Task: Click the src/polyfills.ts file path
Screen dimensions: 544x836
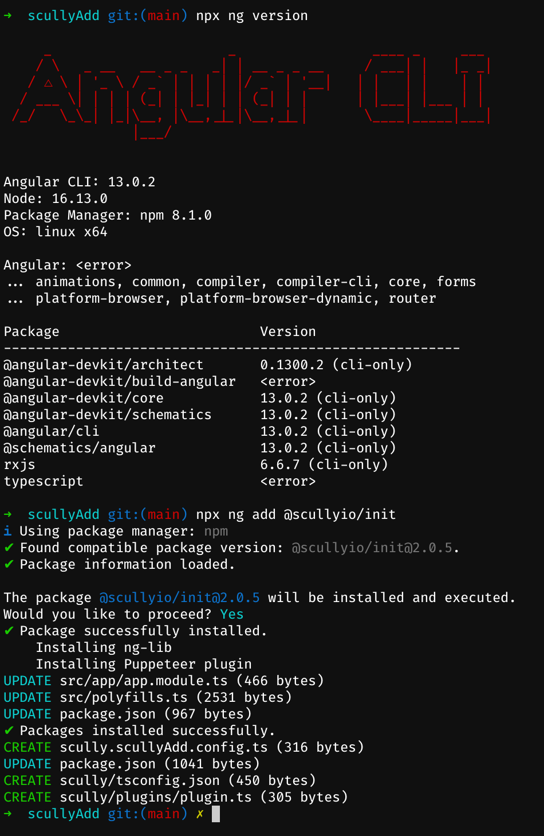Action: [x=124, y=697]
